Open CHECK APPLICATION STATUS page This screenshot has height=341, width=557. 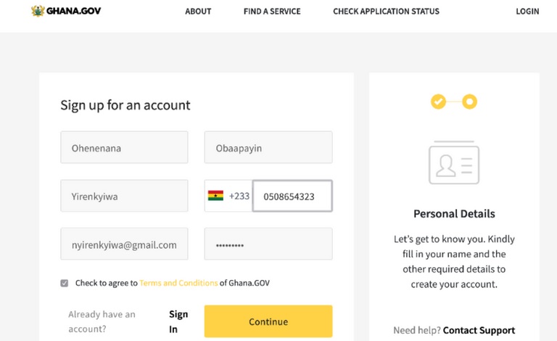pos(386,12)
